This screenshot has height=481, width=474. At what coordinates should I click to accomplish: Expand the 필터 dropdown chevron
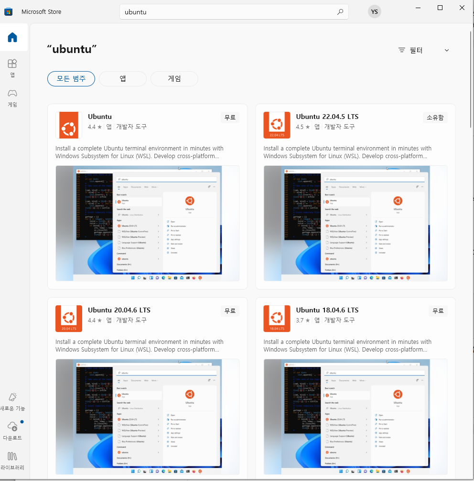(447, 50)
